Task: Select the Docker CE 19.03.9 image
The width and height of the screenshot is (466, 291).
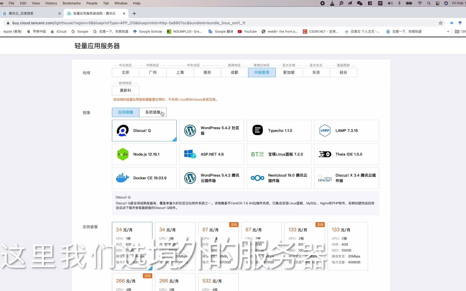Action: 144,178
